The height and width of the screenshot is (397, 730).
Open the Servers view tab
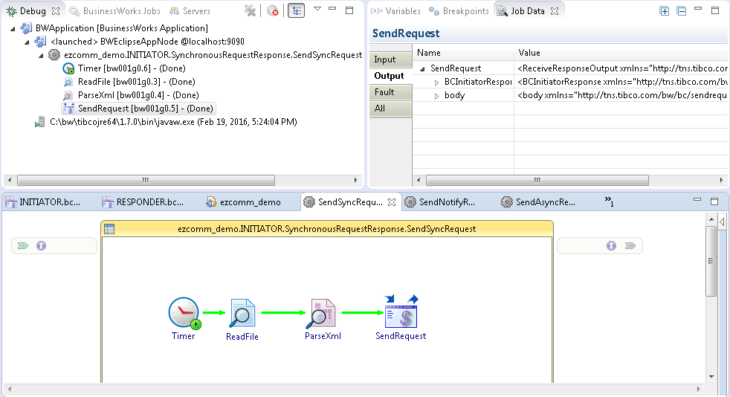[x=190, y=10]
